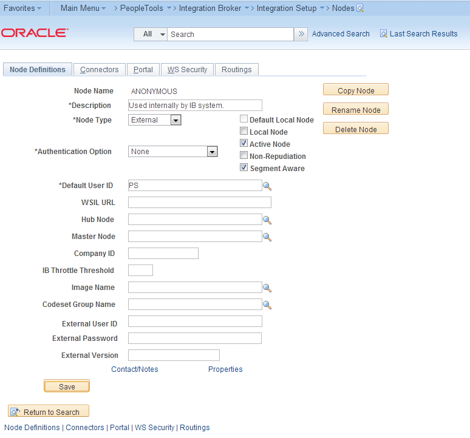
Task: Click the bottom Node Definitions link
Action: point(32,428)
